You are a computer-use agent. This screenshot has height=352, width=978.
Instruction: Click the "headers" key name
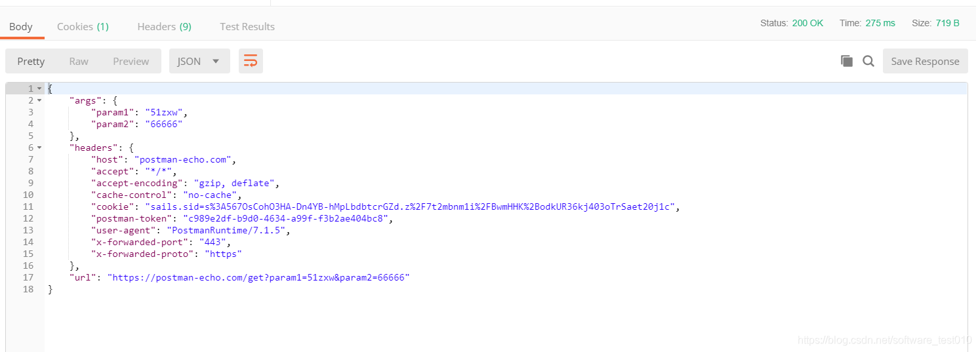(93, 147)
